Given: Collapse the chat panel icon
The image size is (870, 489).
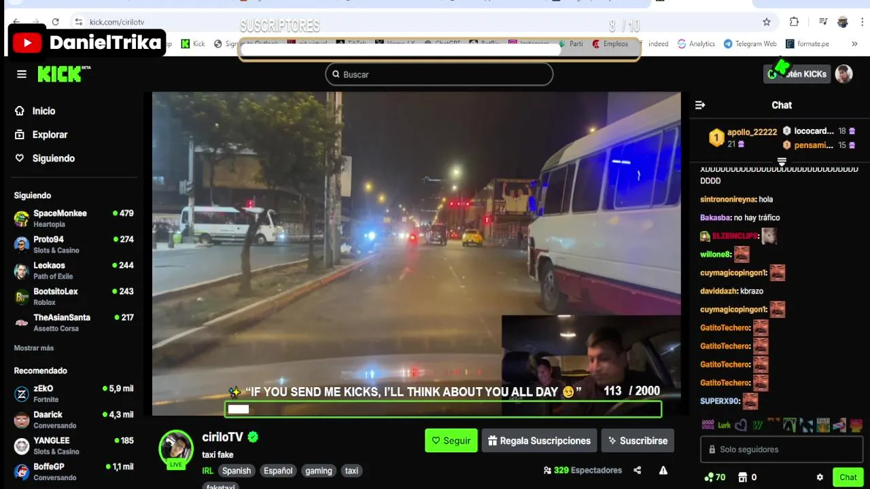Looking at the screenshot, I should [x=700, y=105].
